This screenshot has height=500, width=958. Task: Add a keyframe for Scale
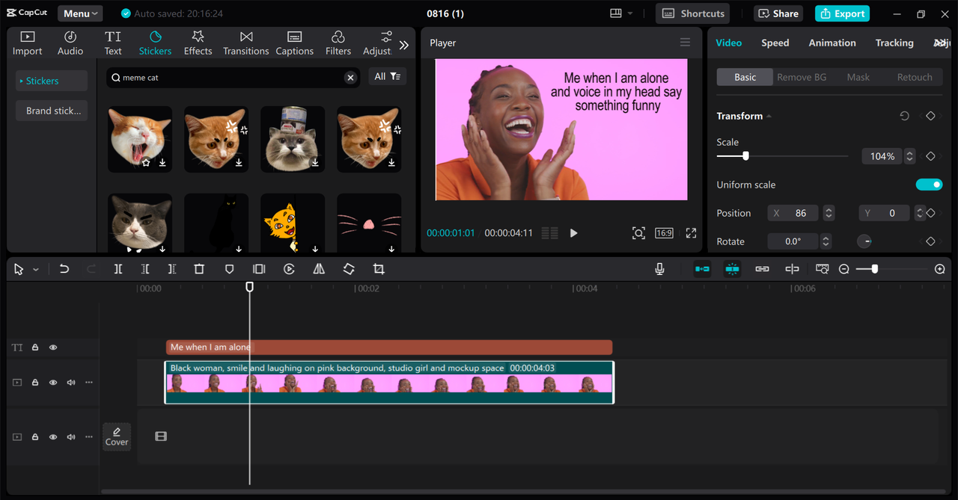pyautogui.click(x=930, y=156)
